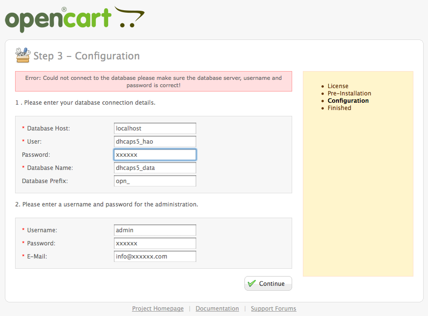The image size is (428, 316).
Task: Select the Configuration step in sidebar
Action: click(348, 101)
